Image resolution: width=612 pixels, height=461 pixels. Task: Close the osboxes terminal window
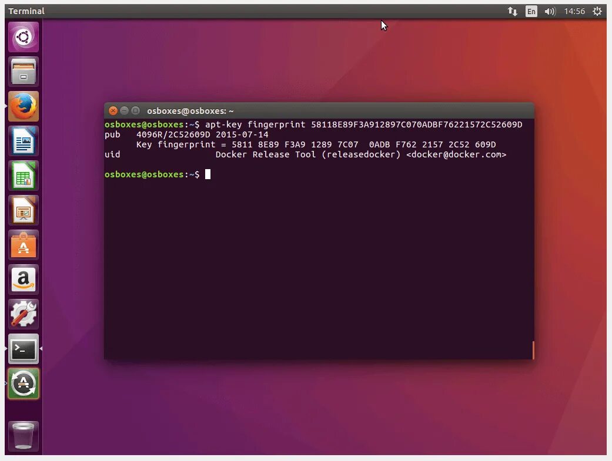113,111
